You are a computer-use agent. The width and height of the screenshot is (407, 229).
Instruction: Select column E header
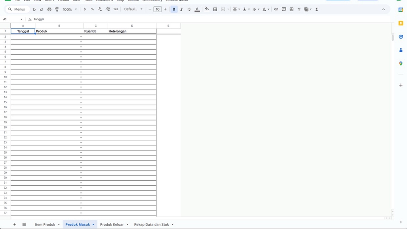coord(168,26)
